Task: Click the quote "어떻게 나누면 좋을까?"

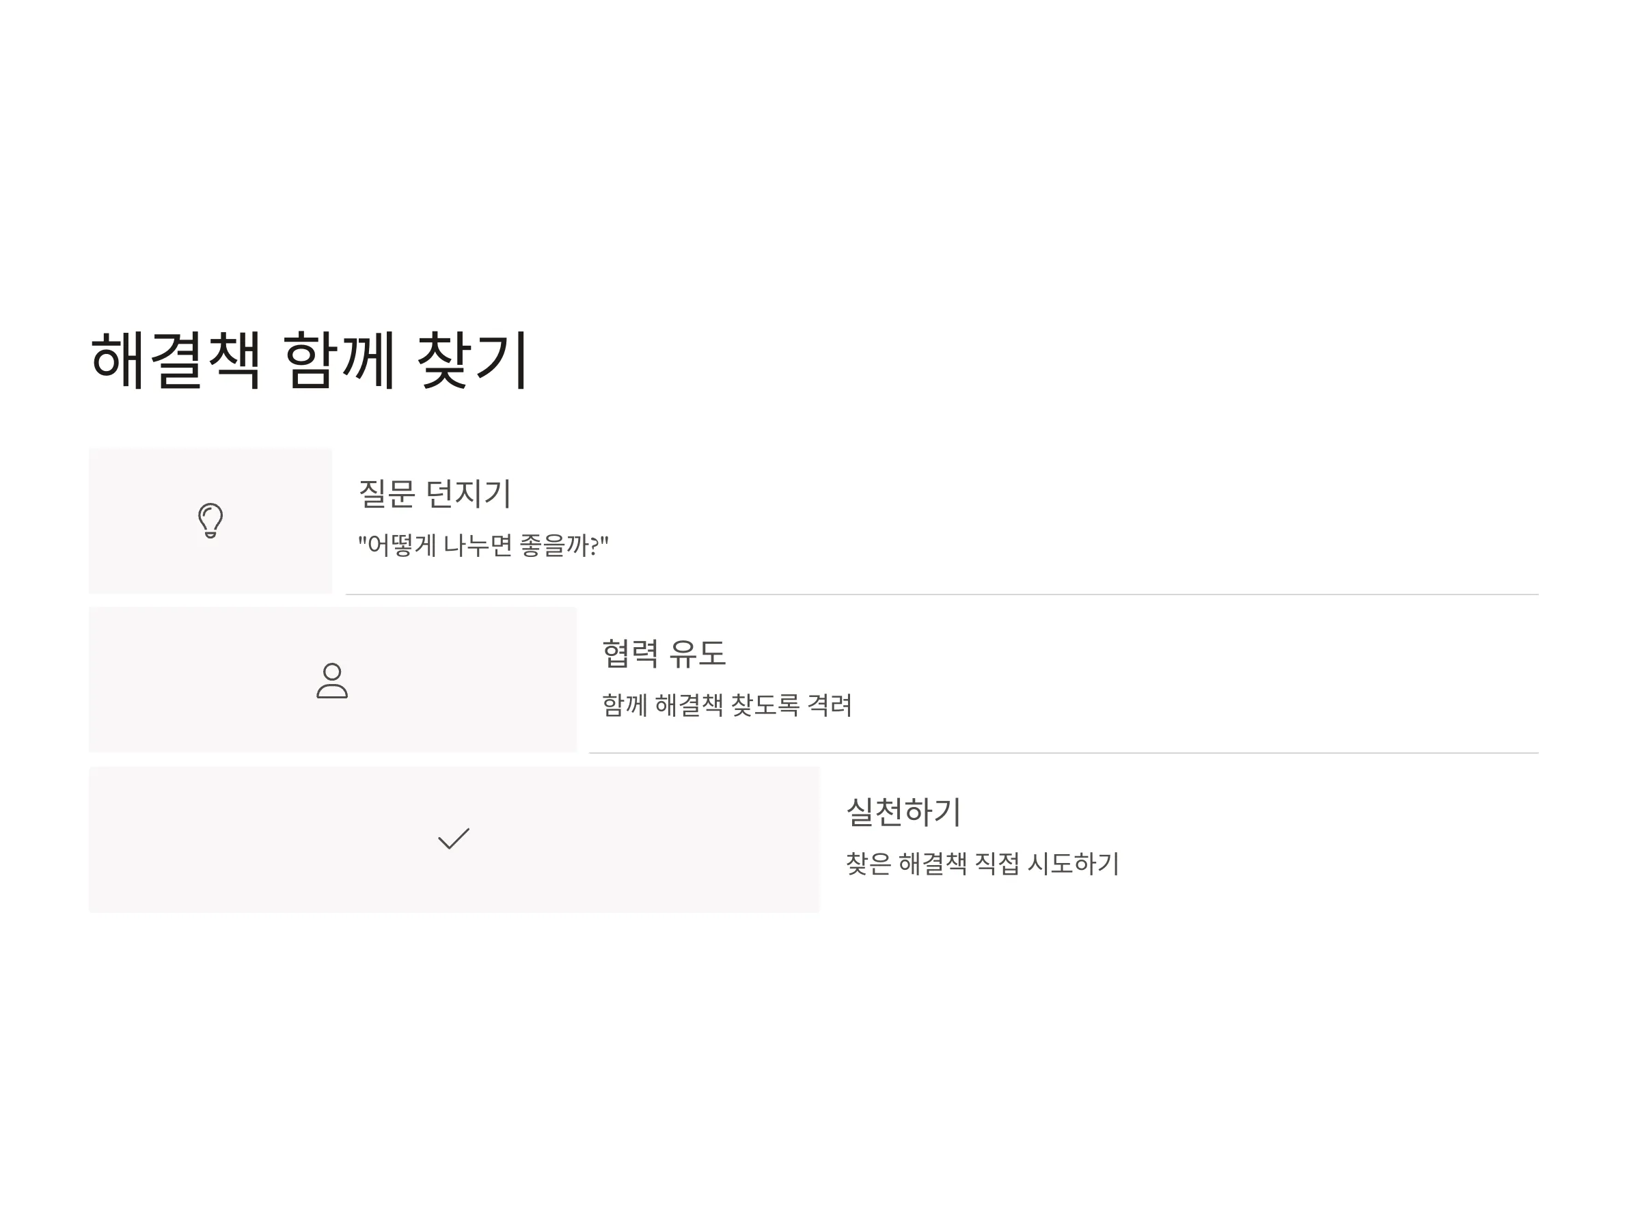Action: pos(483,546)
